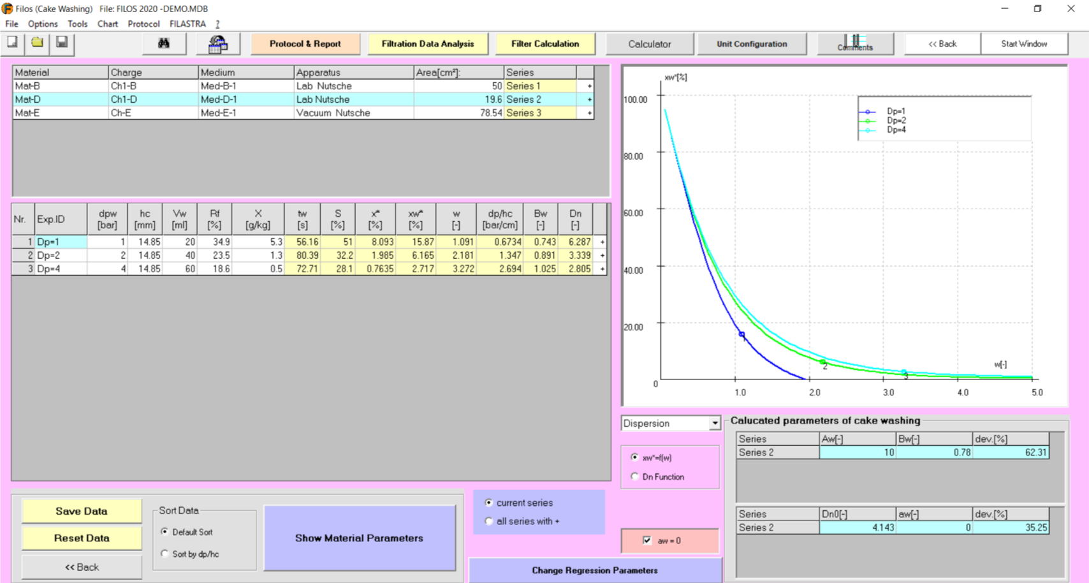Click the Protocol & Report button

305,43
